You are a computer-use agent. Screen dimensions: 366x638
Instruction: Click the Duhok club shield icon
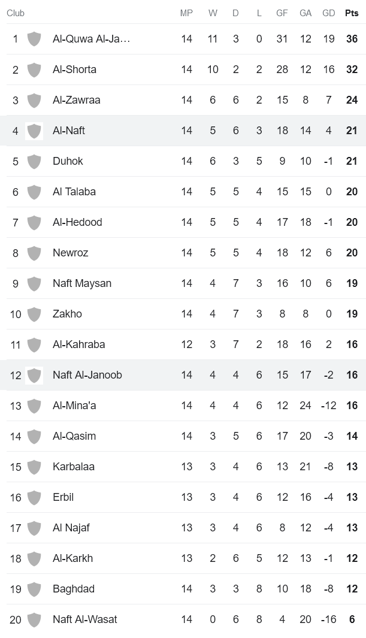pos(34,161)
